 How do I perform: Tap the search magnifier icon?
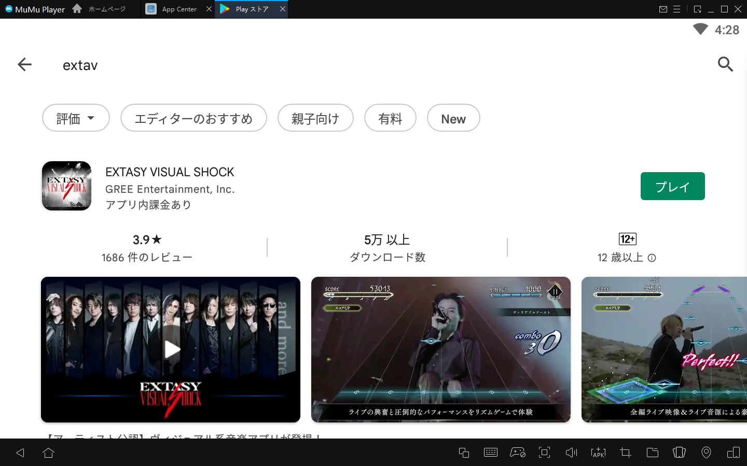coord(725,64)
